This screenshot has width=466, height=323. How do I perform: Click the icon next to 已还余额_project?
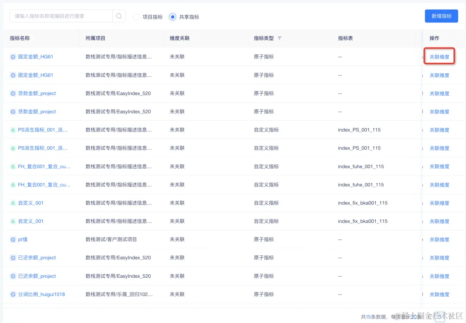(13, 257)
